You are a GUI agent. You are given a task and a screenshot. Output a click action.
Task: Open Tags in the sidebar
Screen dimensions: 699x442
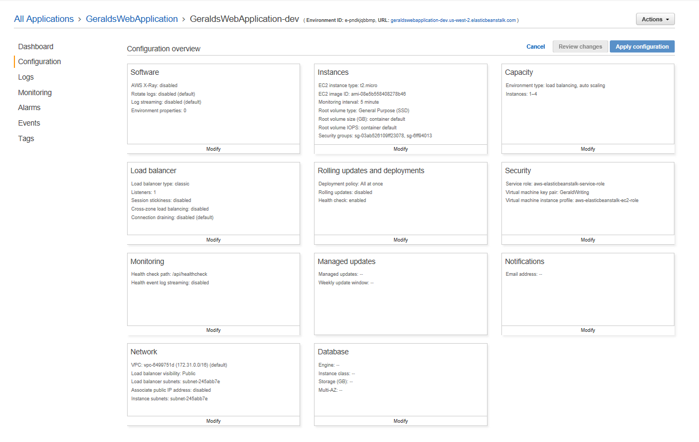tap(26, 138)
